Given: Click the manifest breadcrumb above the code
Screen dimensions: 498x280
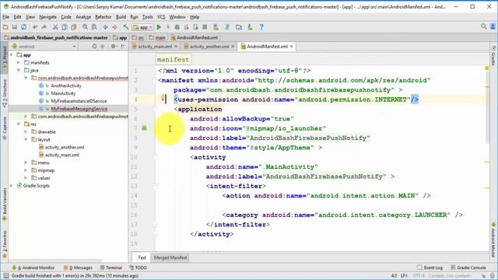Looking at the screenshot, I should tap(173, 59).
